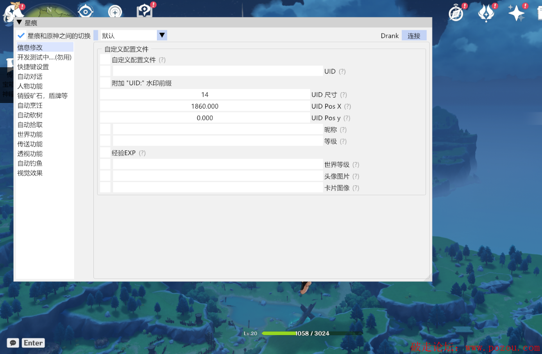Click the 昵称 text input field
The width and height of the screenshot is (542, 354).
pyautogui.click(x=218, y=129)
